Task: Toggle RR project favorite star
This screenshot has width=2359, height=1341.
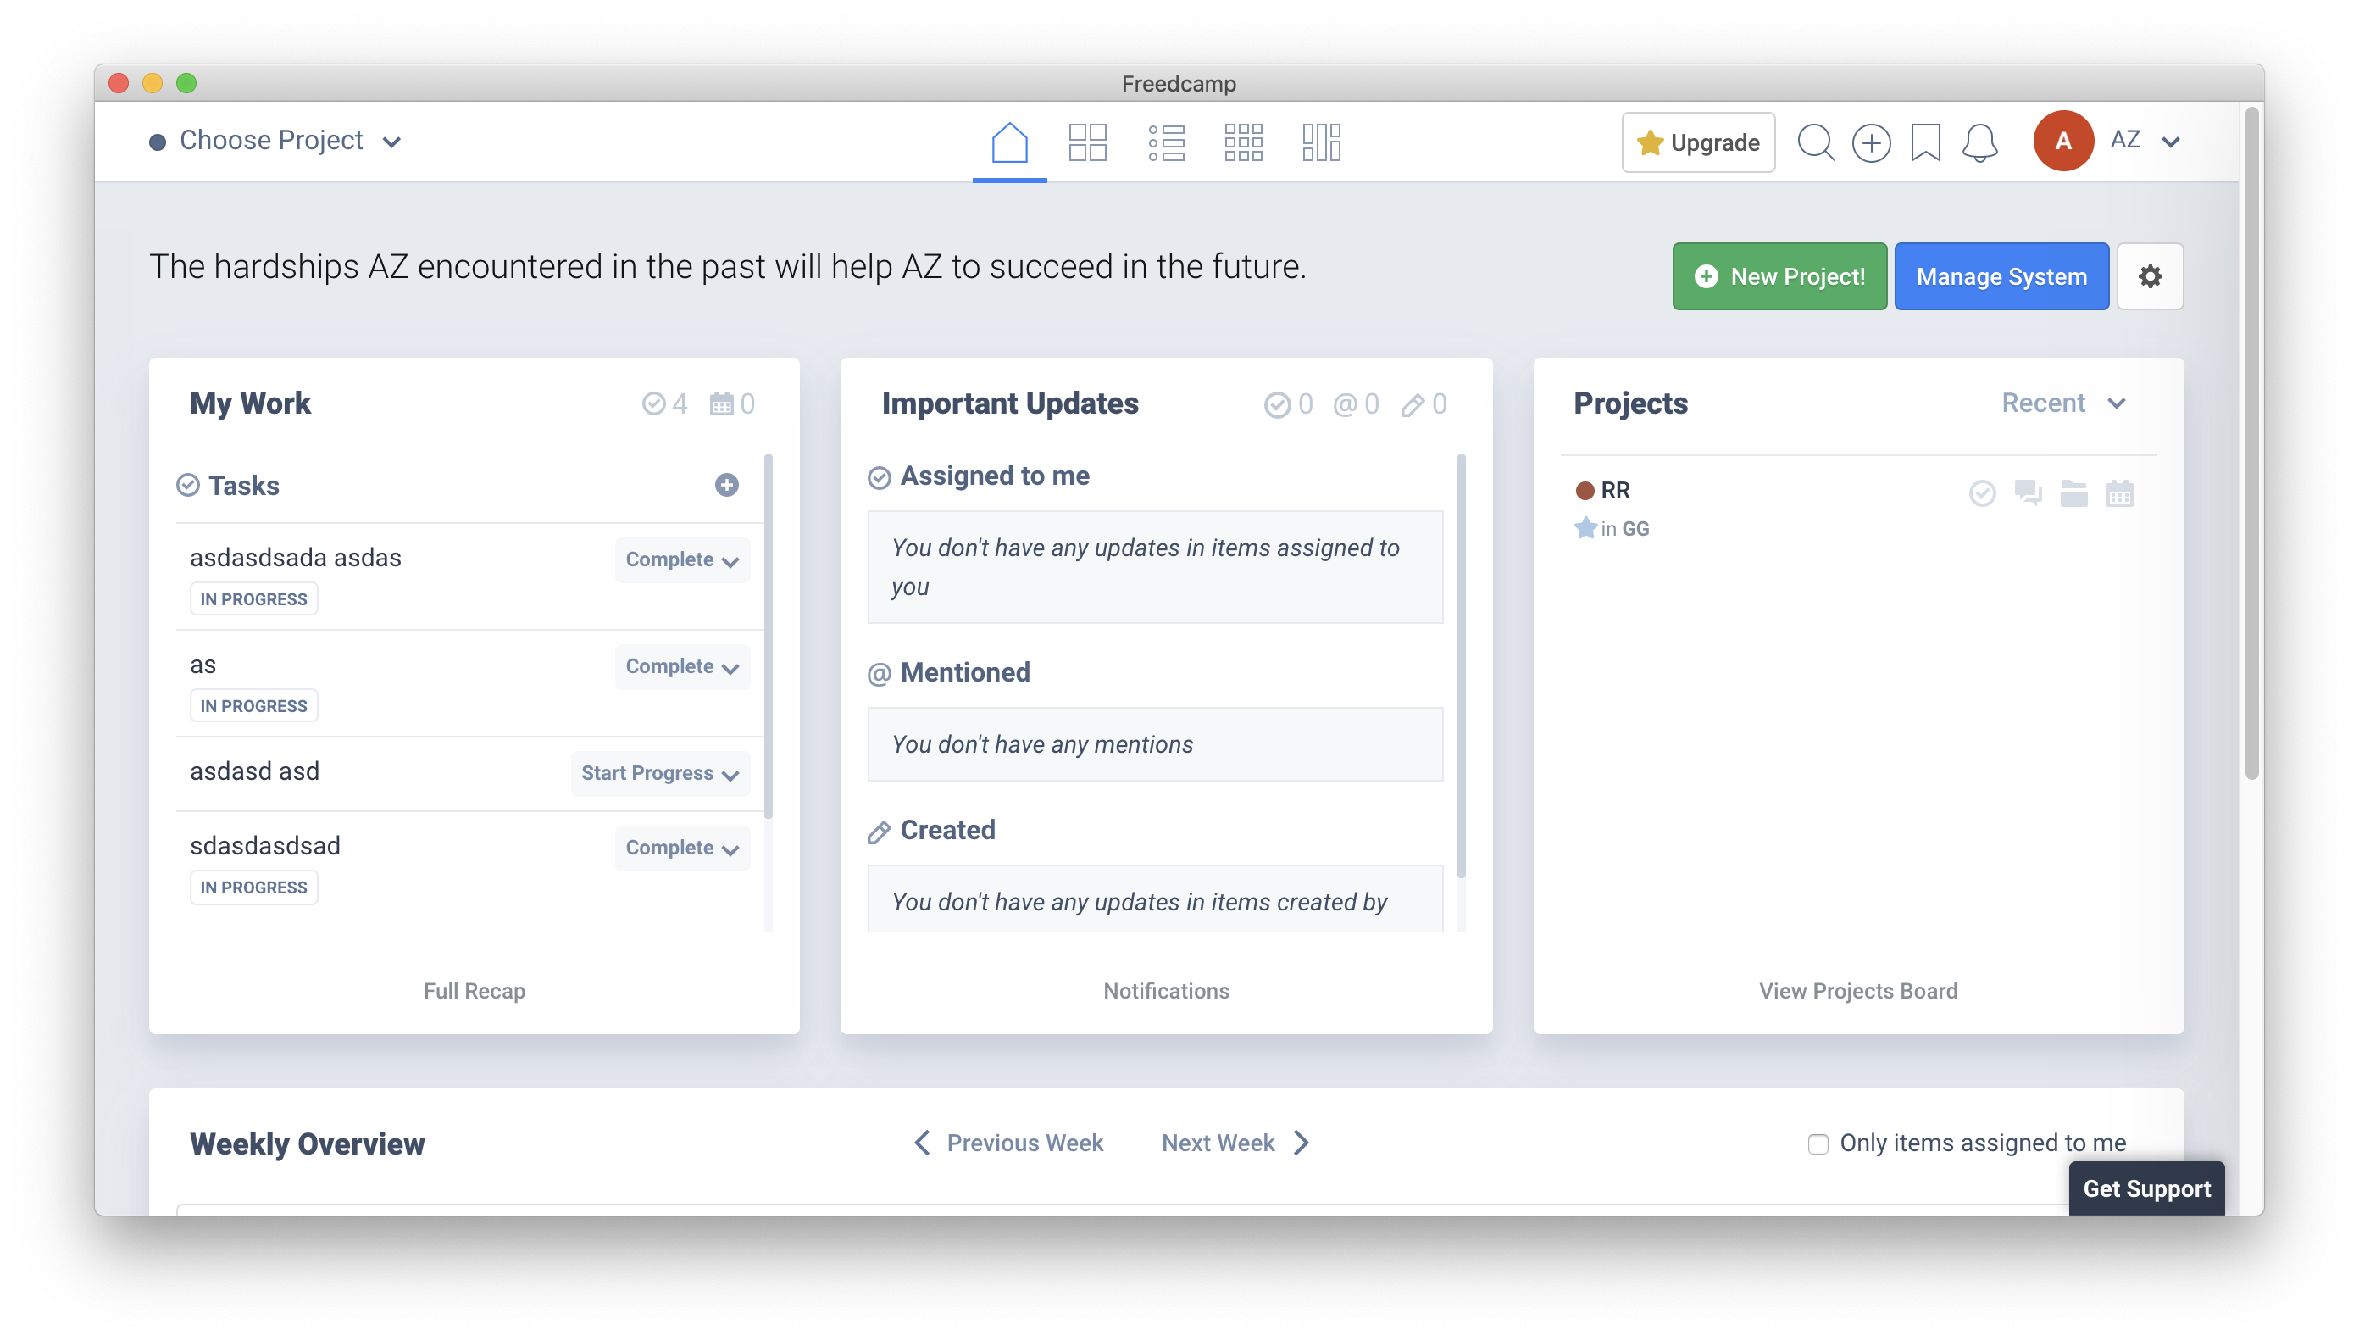Action: coord(1584,529)
